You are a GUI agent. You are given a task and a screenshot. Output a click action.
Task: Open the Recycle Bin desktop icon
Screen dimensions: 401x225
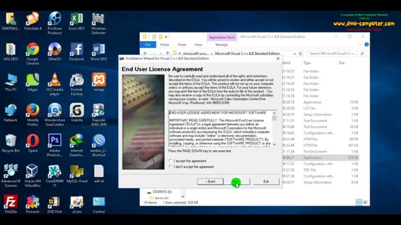(x=11, y=143)
